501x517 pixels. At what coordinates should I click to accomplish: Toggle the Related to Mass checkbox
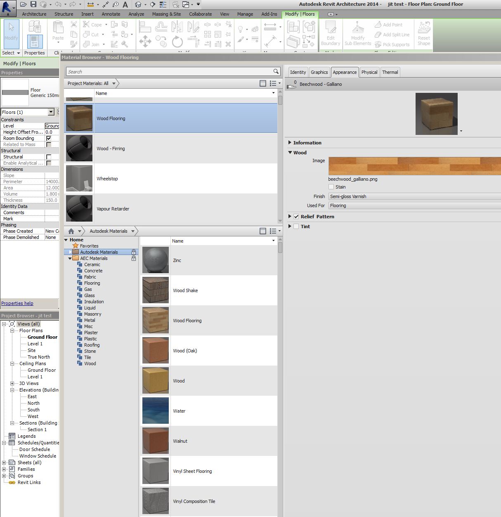click(x=49, y=144)
